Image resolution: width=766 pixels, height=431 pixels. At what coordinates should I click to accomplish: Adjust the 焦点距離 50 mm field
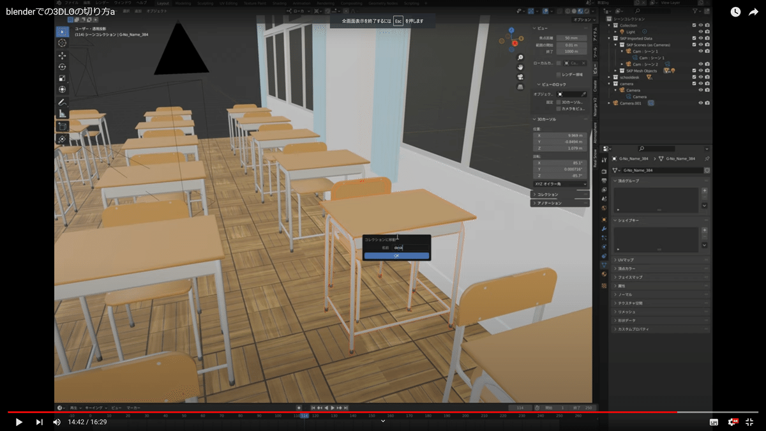pyautogui.click(x=571, y=38)
